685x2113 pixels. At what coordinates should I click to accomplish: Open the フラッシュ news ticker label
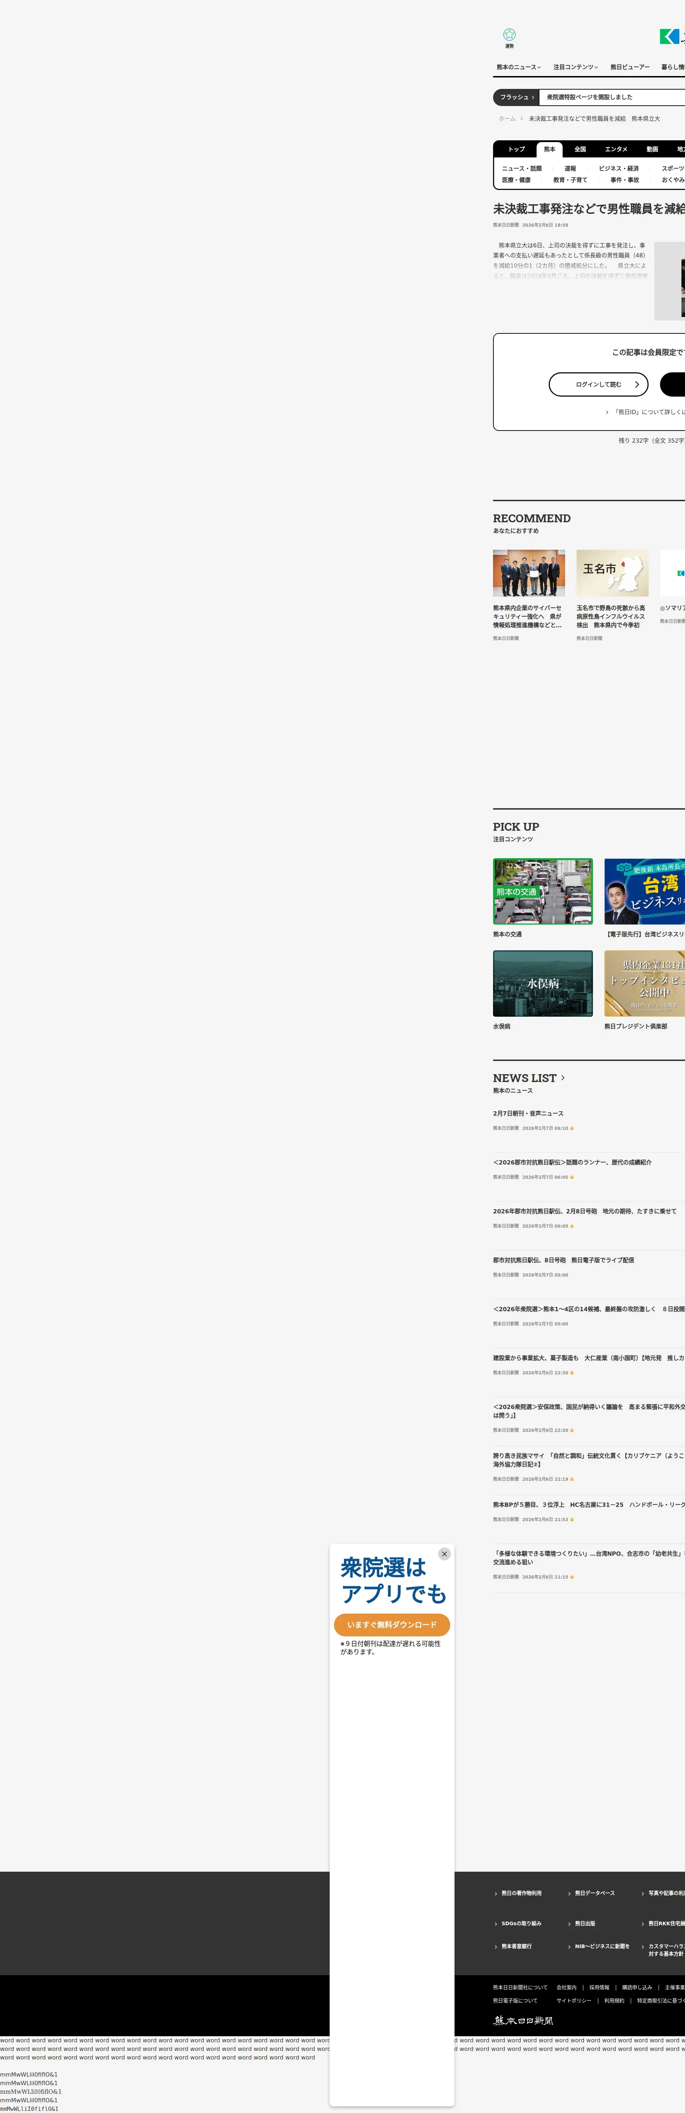pos(516,97)
